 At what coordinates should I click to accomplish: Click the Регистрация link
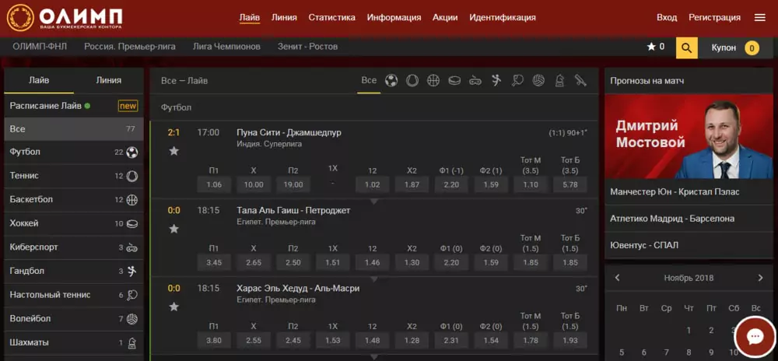[x=714, y=17]
